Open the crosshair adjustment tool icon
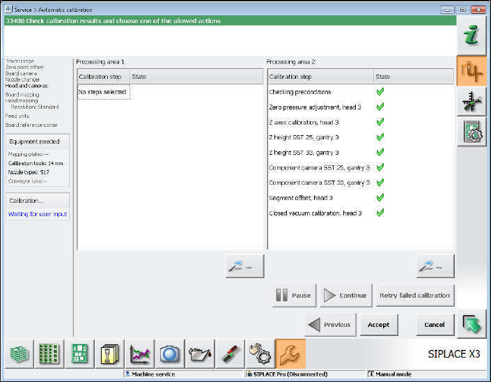 (472, 101)
